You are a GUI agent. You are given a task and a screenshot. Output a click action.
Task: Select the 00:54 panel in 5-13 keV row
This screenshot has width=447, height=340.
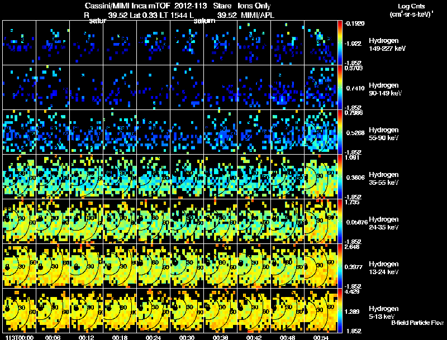(x=321, y=310)
